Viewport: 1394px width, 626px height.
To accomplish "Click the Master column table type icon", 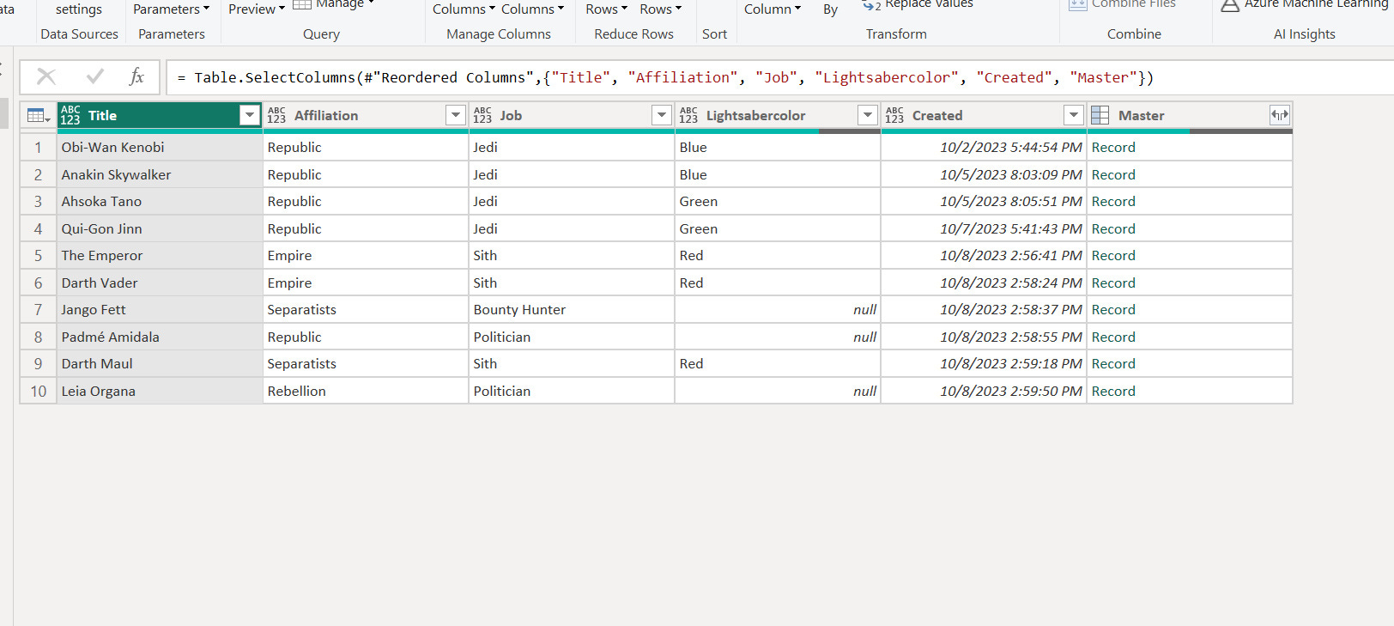I will (1100, 115).
